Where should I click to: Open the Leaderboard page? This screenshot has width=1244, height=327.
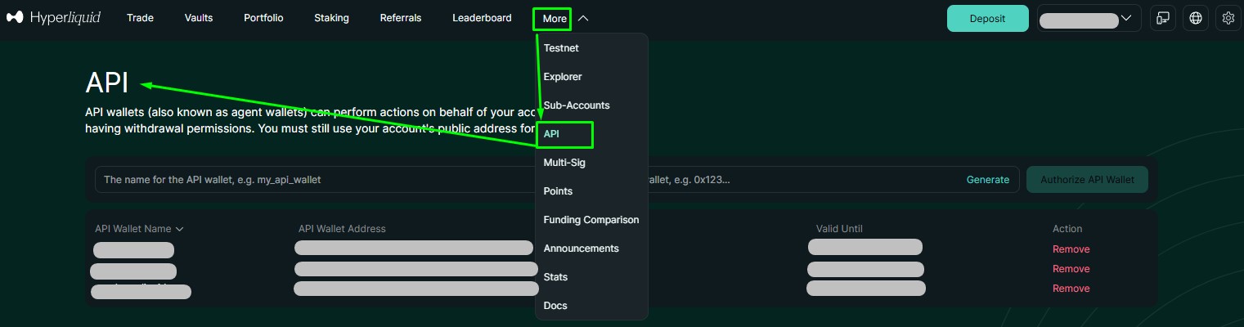(482, 18)
